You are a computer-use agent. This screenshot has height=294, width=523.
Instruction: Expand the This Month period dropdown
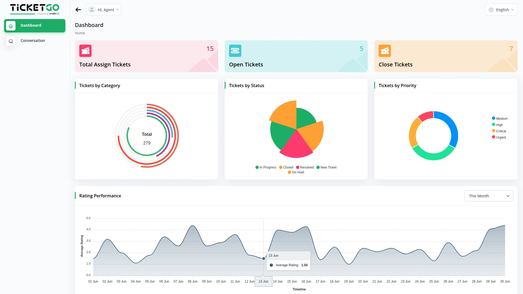[x=488, y=196]
